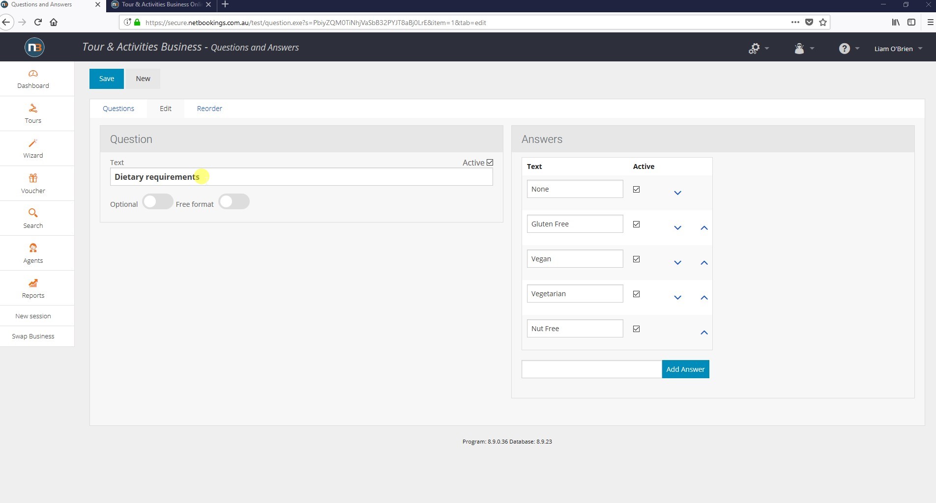Switch to the Questions tab

coord(118,109)
